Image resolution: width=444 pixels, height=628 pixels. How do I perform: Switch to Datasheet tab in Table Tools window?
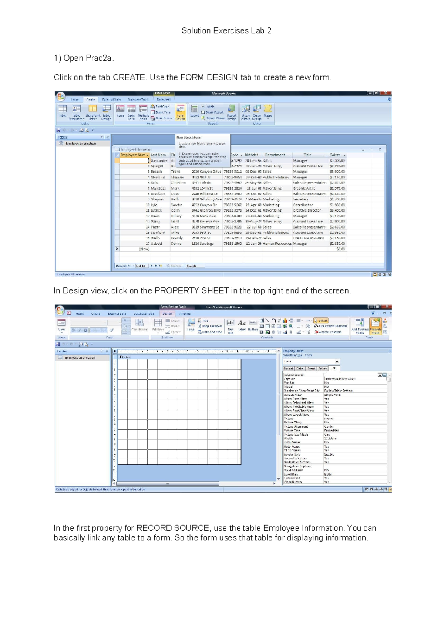[163, 99]
